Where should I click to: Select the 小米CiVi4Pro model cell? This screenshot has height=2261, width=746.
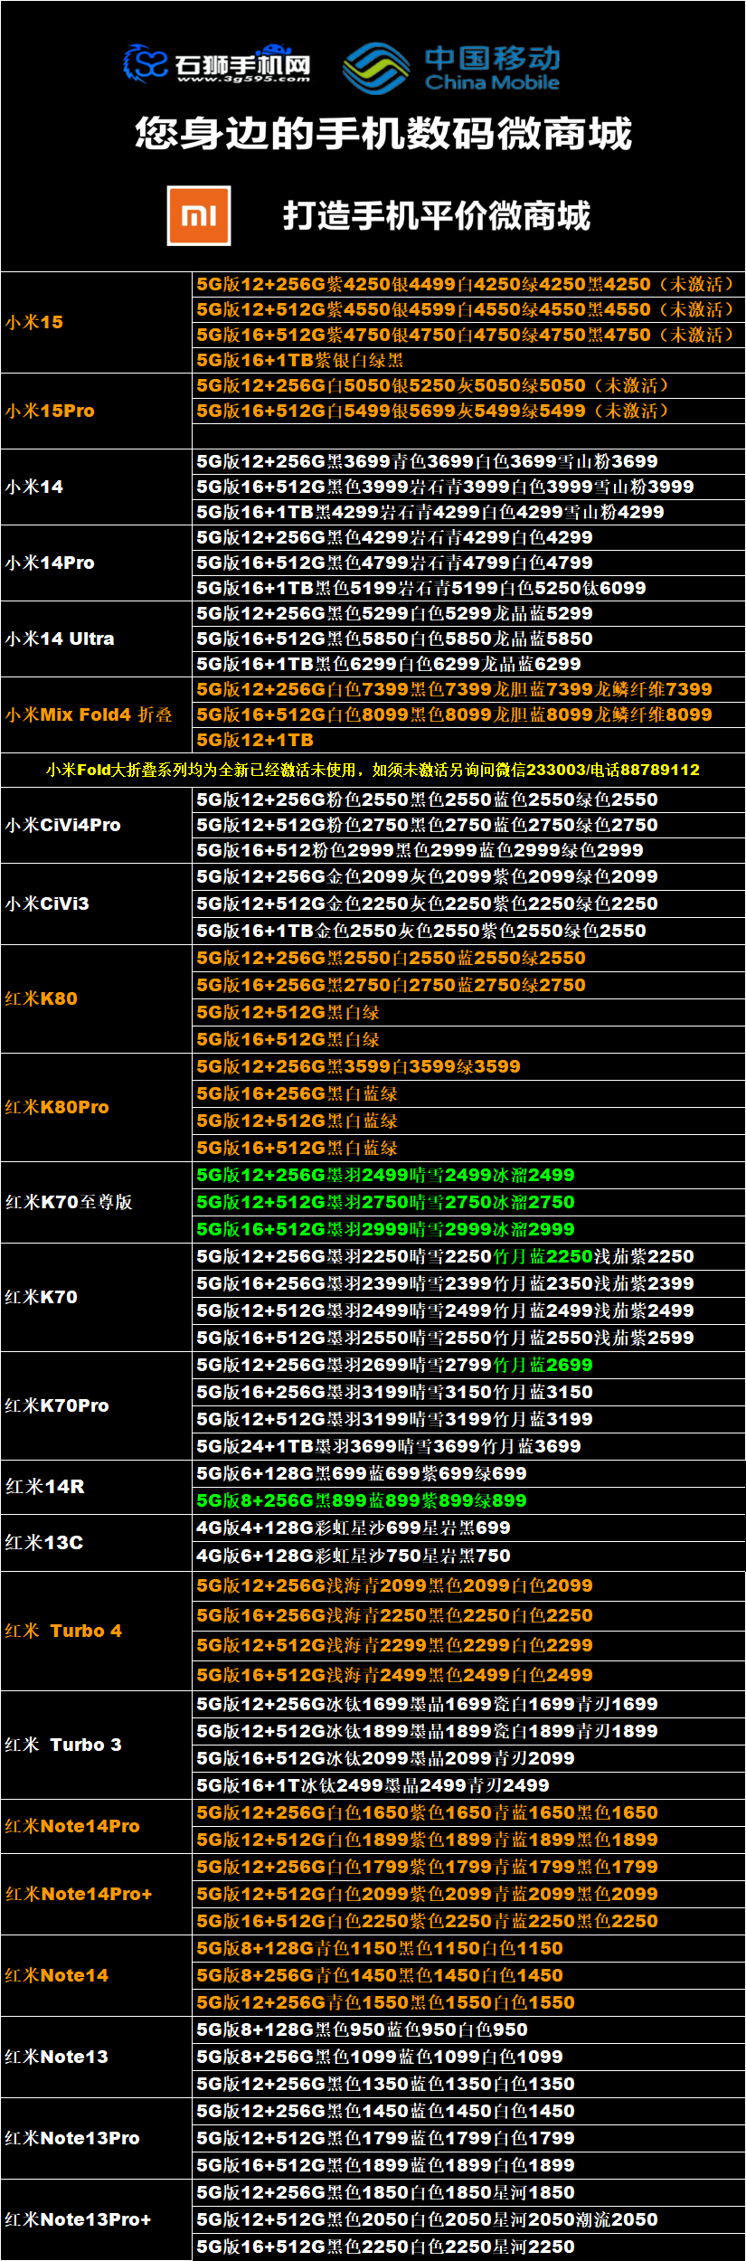pyautogui.click(x=63, y=826)
